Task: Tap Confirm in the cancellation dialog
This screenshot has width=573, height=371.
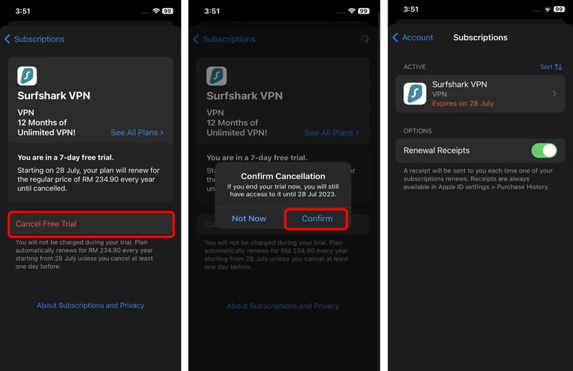Action: [317, 218]
